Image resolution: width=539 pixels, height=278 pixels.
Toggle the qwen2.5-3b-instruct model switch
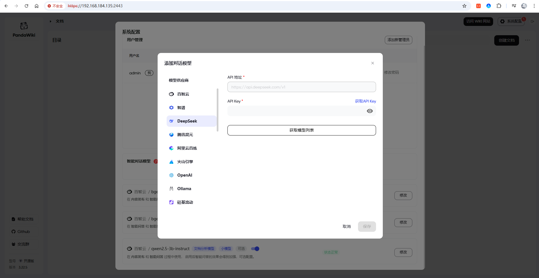pos(255,249)
